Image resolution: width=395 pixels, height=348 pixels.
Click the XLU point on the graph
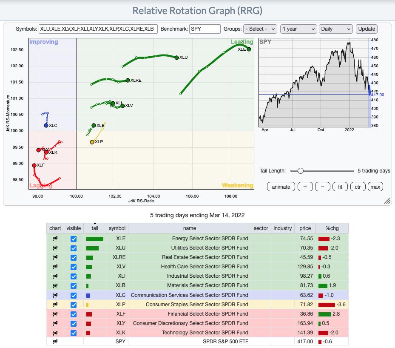[176, 58]
